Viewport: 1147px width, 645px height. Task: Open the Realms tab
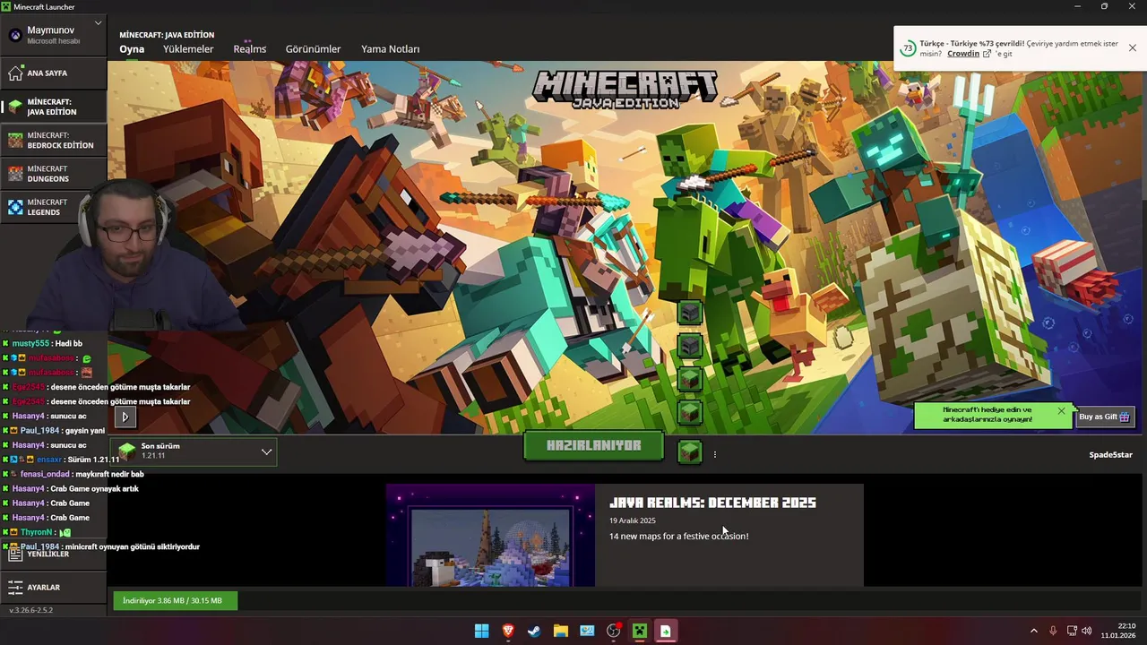[250, 49]
